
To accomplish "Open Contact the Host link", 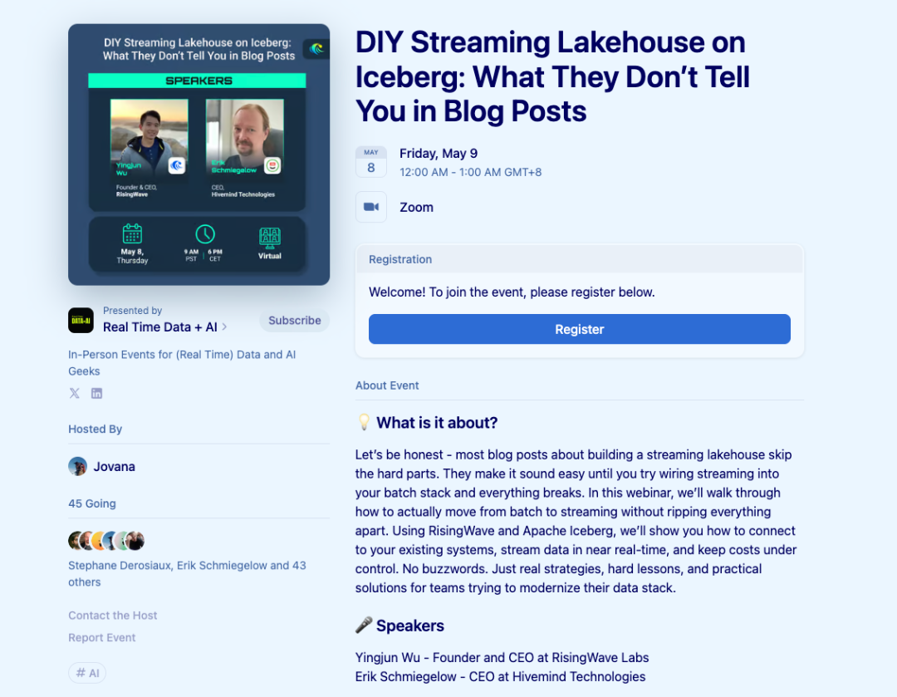I will (113, 615).
